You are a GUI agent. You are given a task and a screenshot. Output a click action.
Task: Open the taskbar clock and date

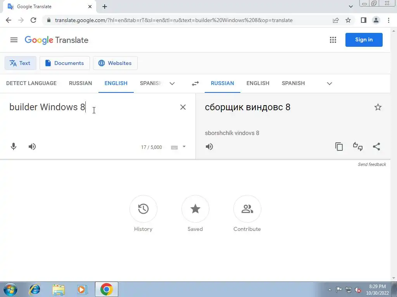(x=377, y=290)
